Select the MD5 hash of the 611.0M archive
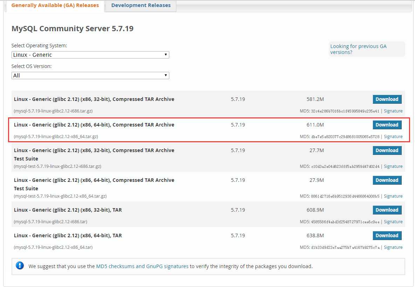This screenshot has height=287, width=415. click(x=345, y=137)
